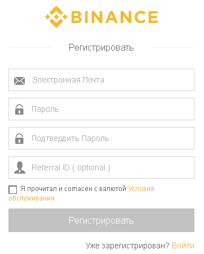The width and height of the screenshot is (204, 254).
Task: Focus the Подтвердить Пароль input field
Action: pos(101,138)
